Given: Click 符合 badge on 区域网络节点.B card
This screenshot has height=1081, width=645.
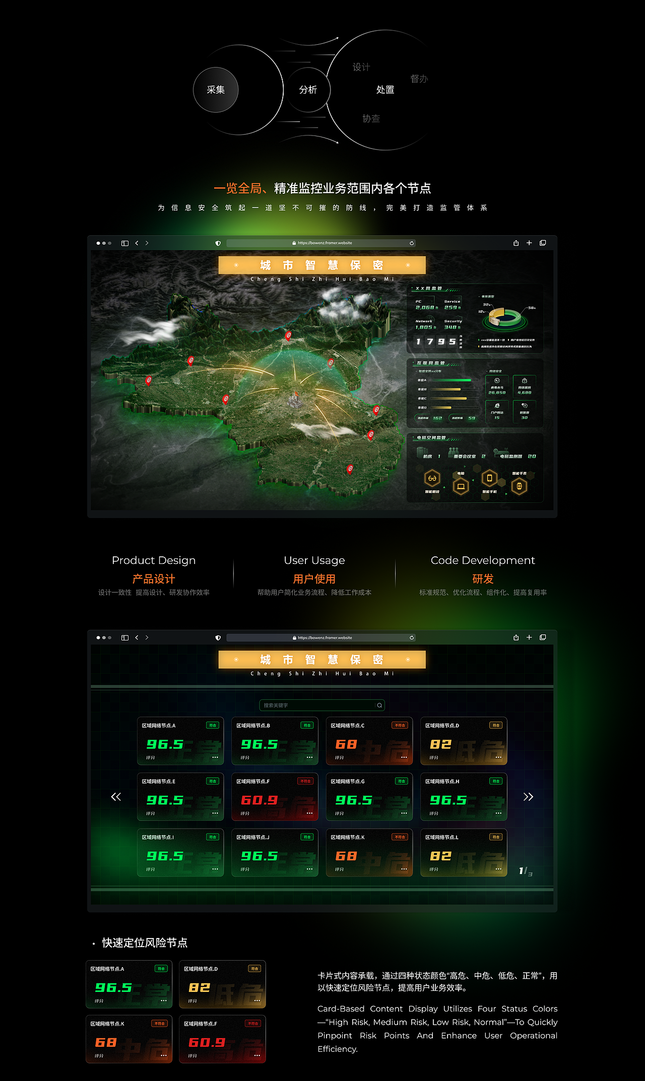Looking at the screenshot, I should point(307,726).
